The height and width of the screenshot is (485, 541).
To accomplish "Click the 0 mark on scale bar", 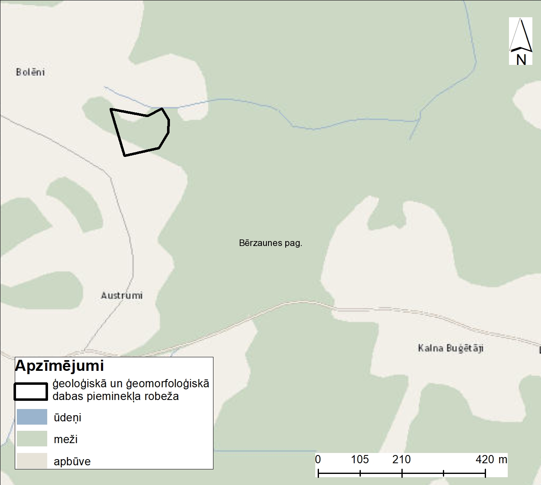I will [318, 459].
